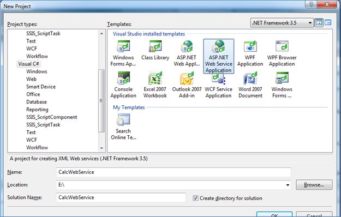This screenshot has width=341, height=217.
Task: Edit the project Name field
Action: [174, 172]
